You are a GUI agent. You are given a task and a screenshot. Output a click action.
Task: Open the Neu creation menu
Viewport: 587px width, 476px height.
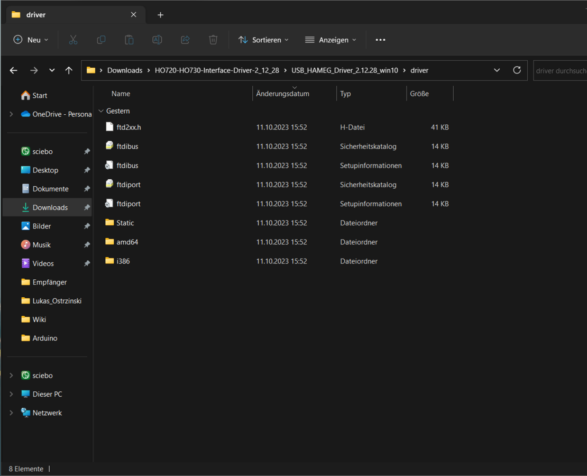(x=31, y=40)
